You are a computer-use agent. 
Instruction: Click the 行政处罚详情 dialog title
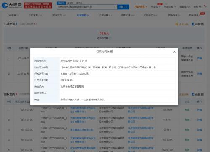pyautogui.click(x=105, y=51)
